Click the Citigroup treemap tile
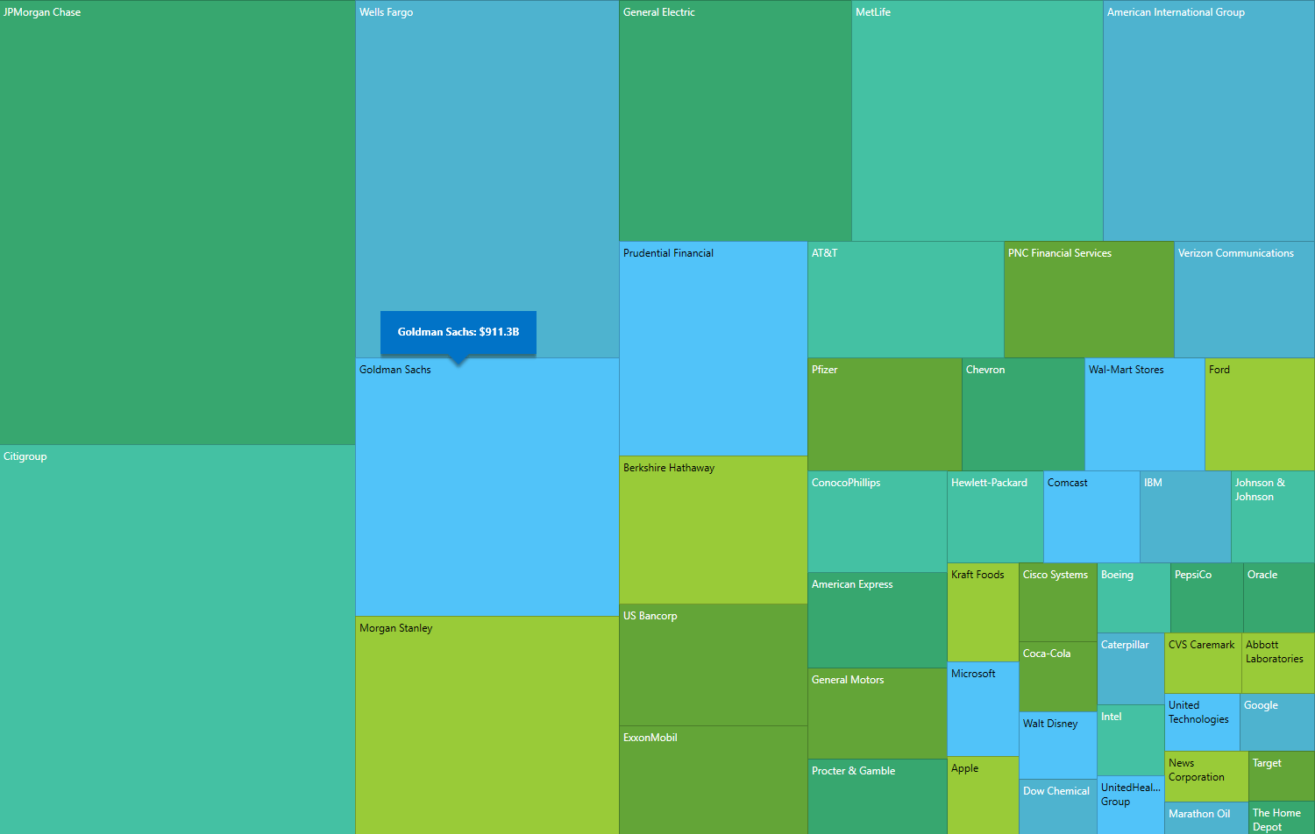 177,640
